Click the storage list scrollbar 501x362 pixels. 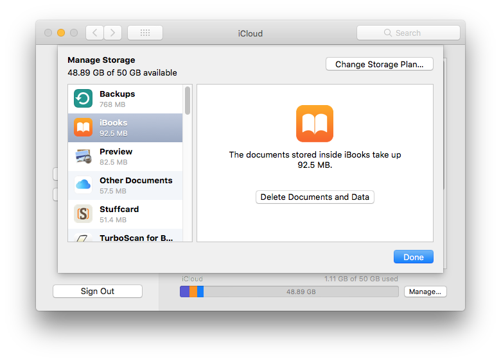click(188, 101)
